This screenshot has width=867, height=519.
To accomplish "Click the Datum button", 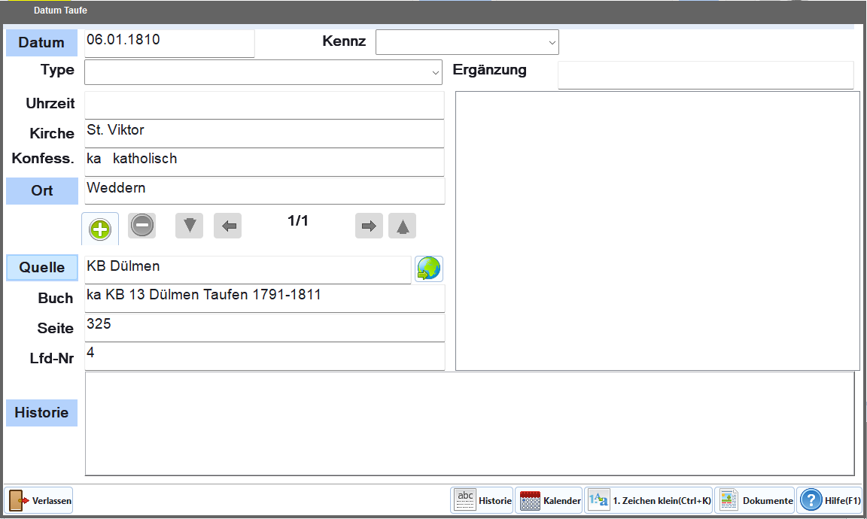I will (41, 43).
